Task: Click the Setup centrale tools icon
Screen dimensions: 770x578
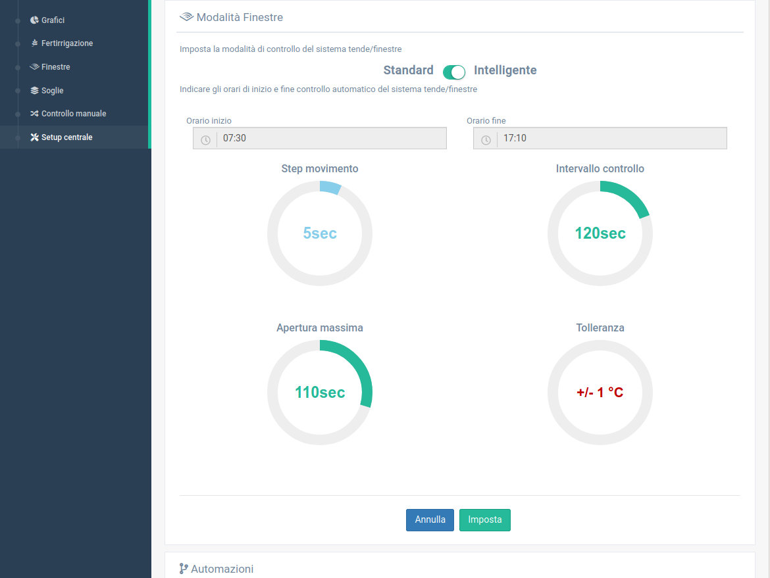Action: pyautogui.click(x=34, y=137)
